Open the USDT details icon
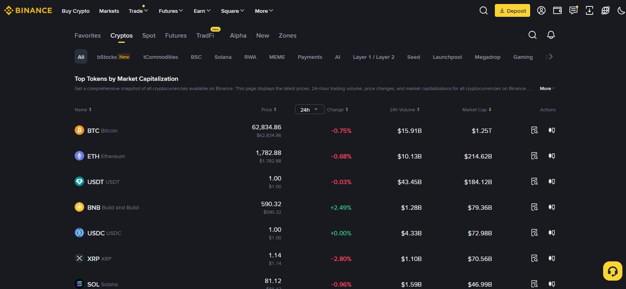This screenshot has height=289, width=626. click(x=534, y=181)
